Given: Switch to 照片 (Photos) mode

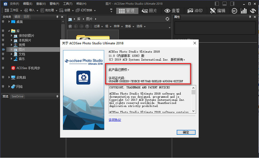Looking at the screenshot, I should [x=149, y=11].
